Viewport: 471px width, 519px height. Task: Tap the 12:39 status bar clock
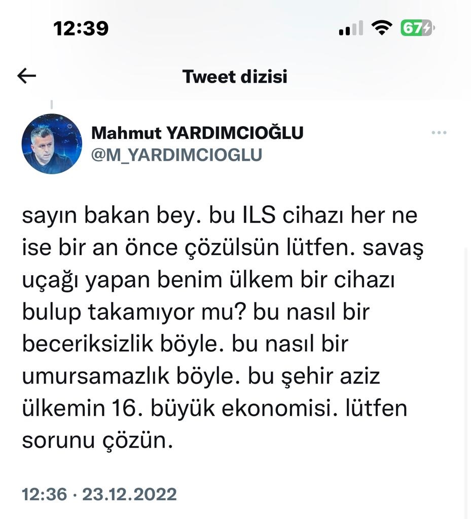click(x=81, y=28)
